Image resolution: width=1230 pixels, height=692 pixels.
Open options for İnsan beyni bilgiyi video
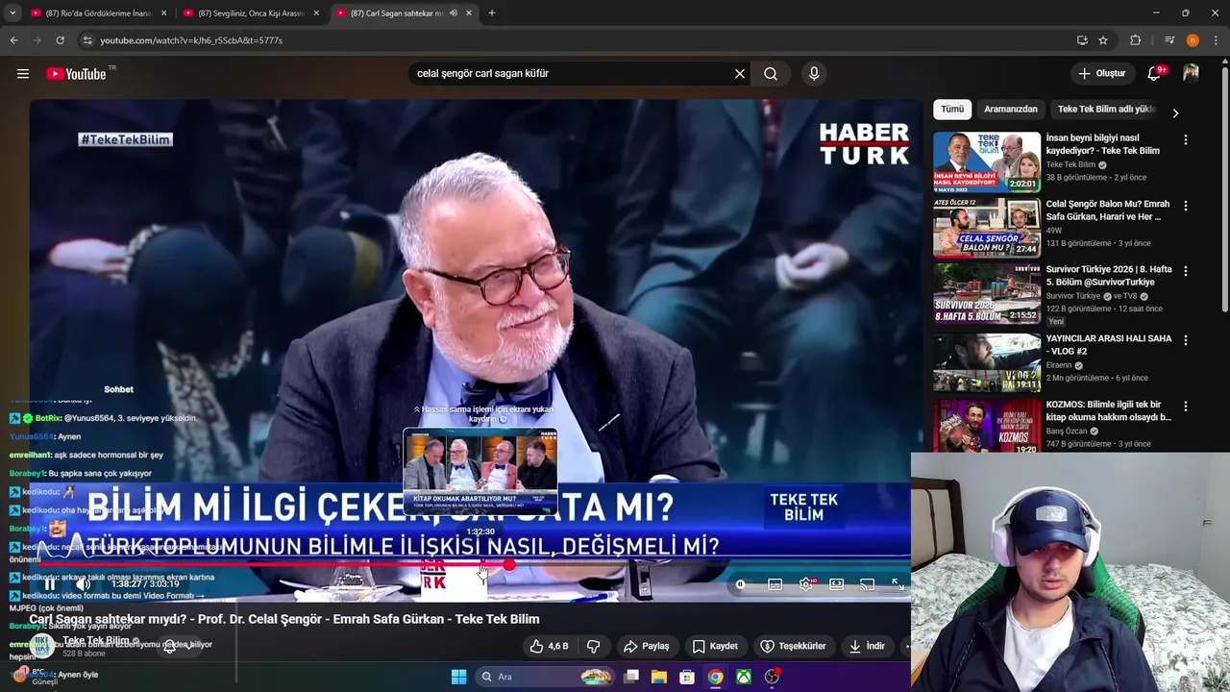(x=1185, y=140)
